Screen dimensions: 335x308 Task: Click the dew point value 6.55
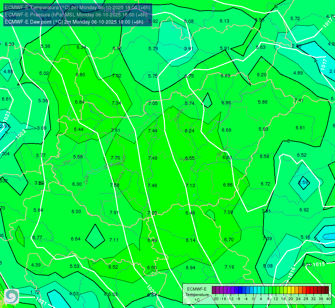(190, 158)
